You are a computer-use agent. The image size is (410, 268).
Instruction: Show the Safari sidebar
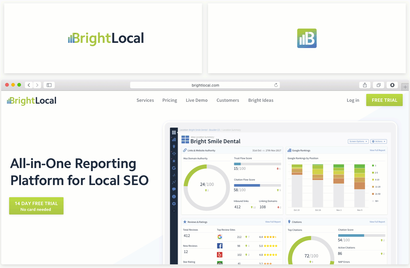tap(49, 85)
